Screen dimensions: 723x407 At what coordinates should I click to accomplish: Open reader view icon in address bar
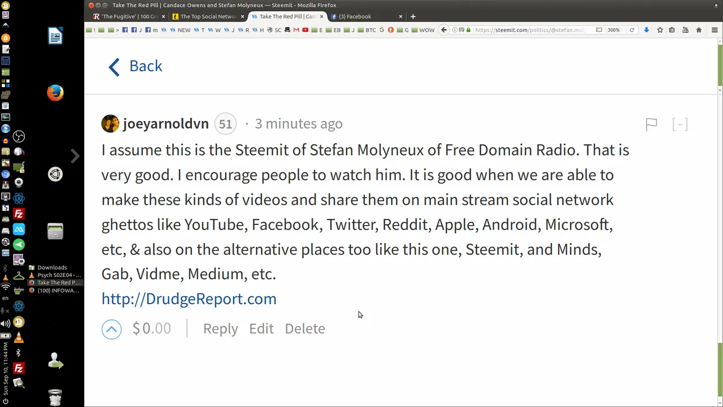[x=599, y=30]
